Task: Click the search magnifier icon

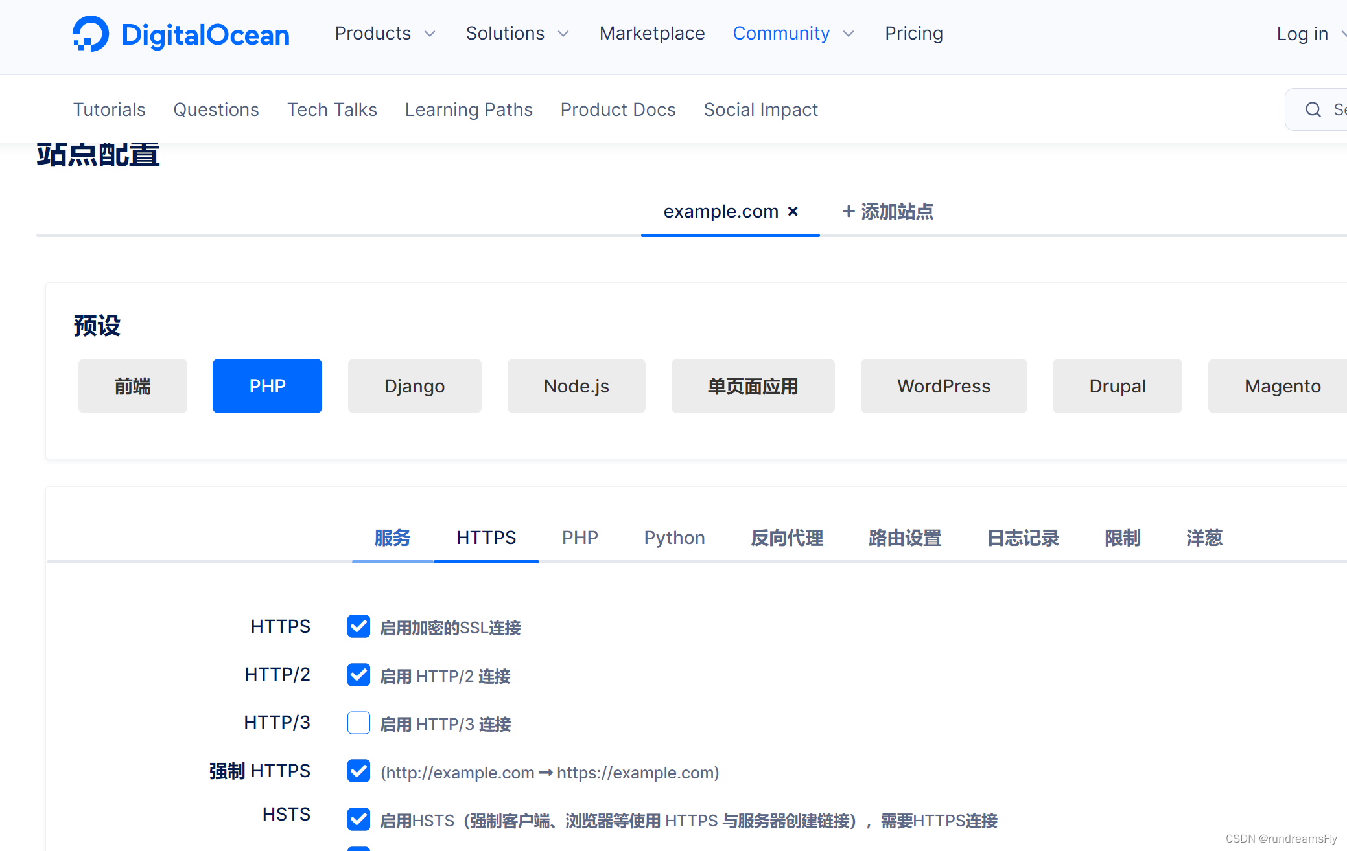Action: pos(1313,109)
